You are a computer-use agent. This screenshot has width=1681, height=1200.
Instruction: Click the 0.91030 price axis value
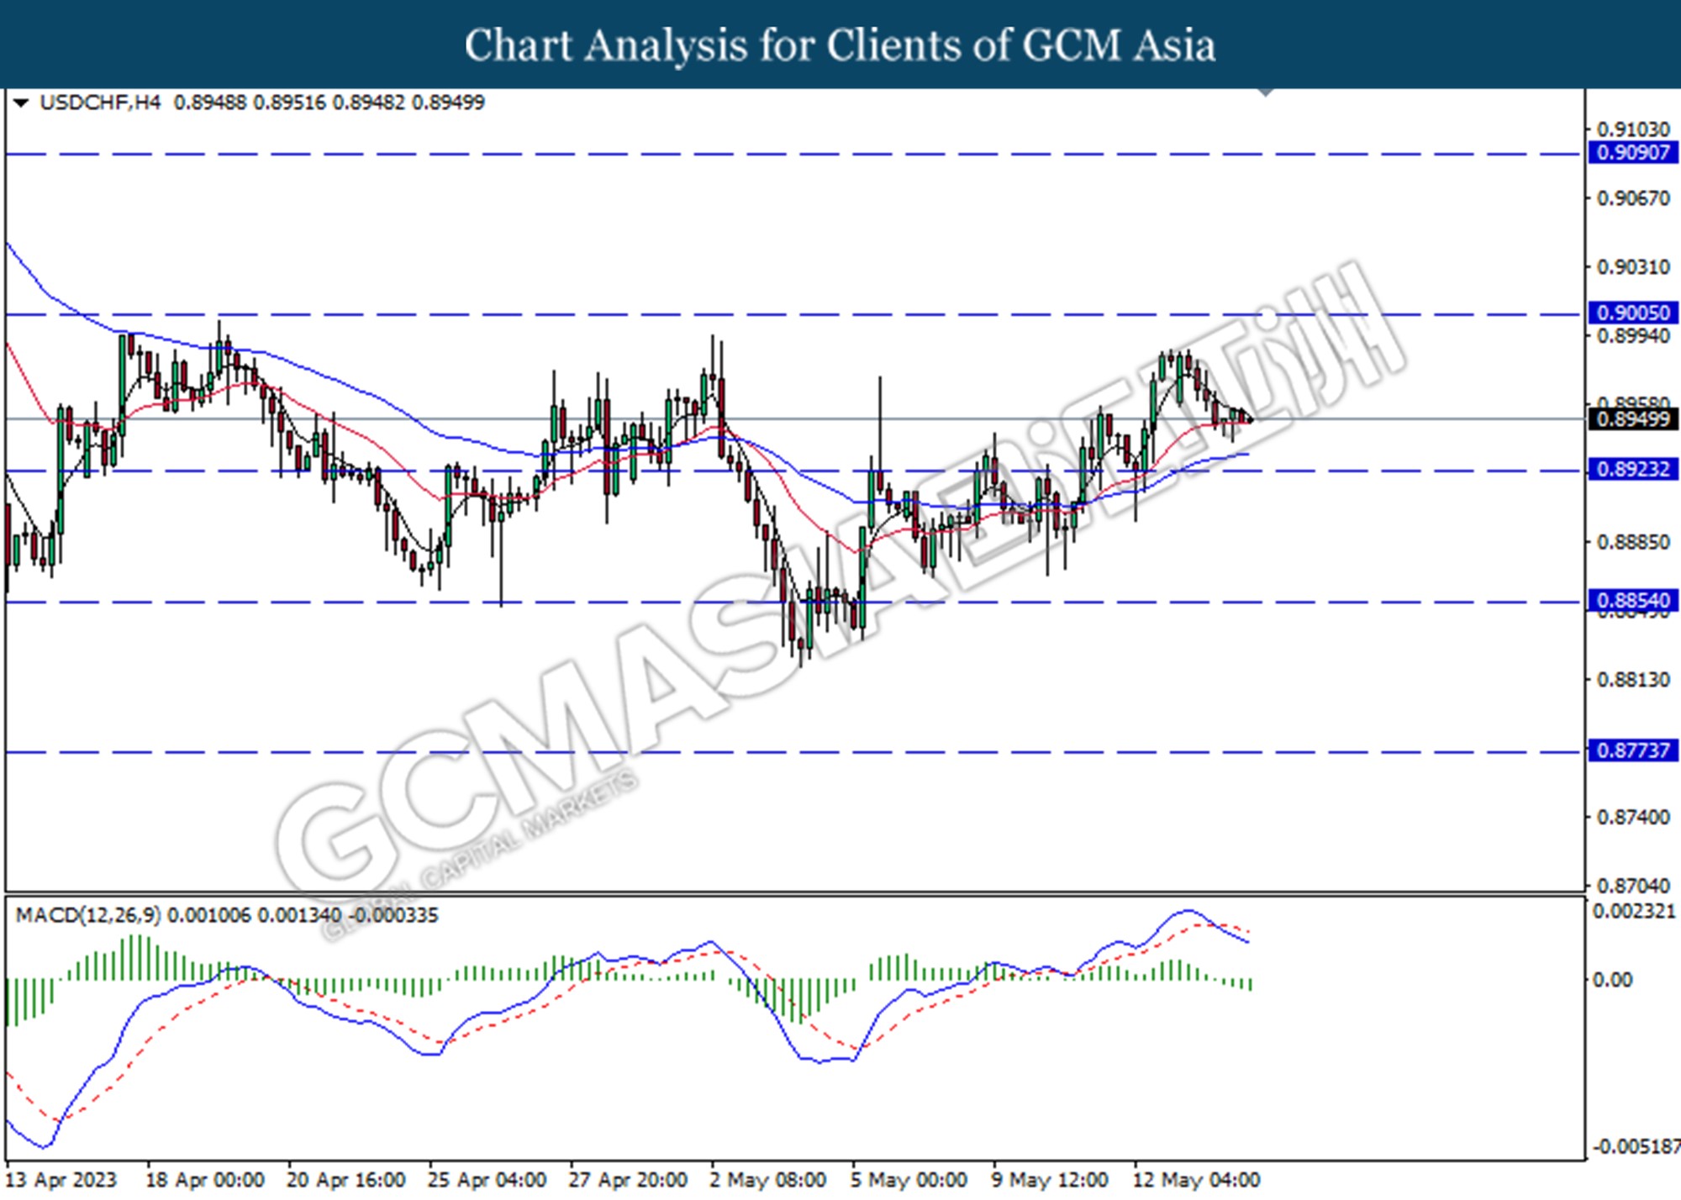(1633, 129)
